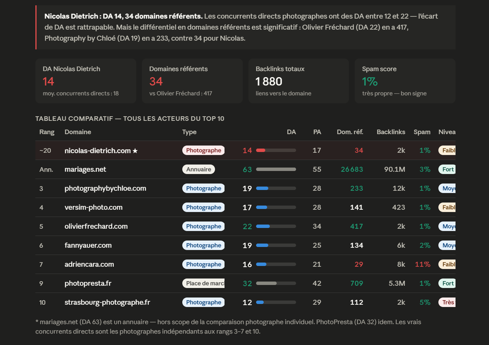Click the "709" referring domains for photopresta.fr
Viewport: 489px width, 345px height.
[x=357, y=283]
